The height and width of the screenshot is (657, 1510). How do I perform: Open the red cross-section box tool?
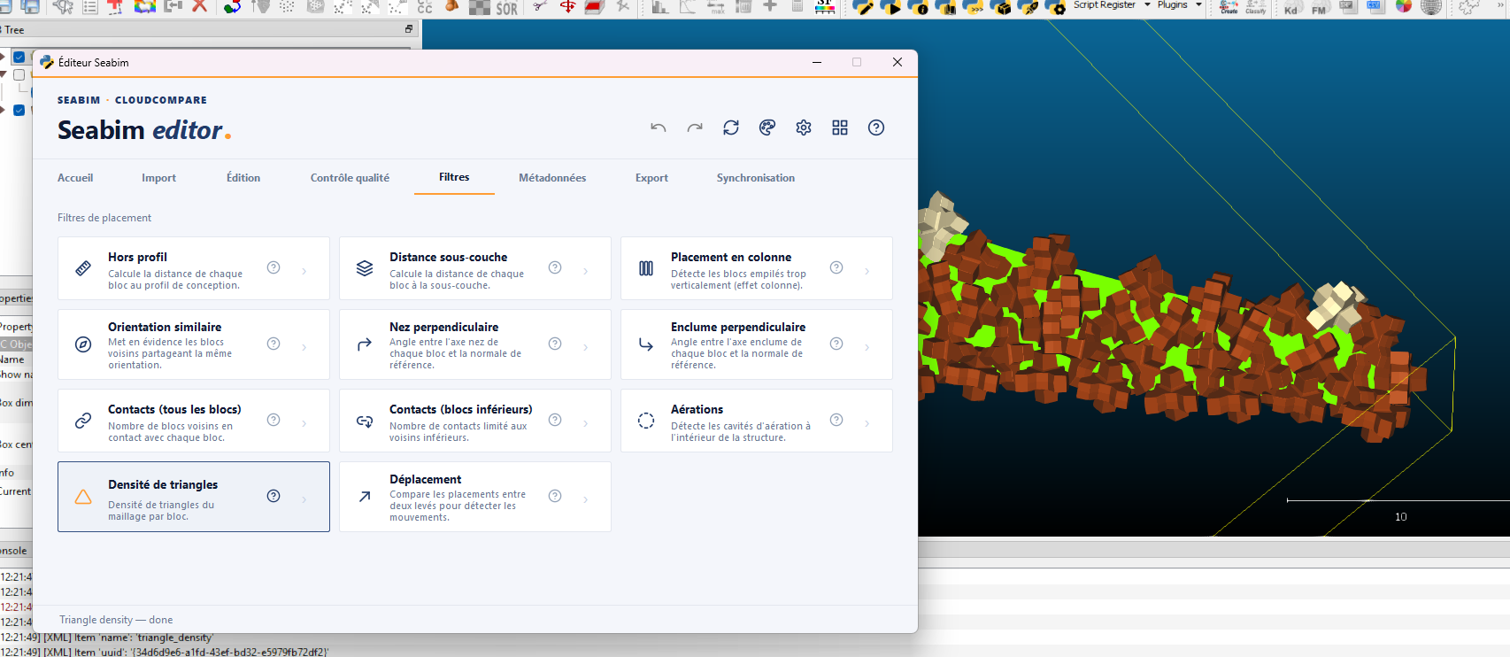click(595, 6)
